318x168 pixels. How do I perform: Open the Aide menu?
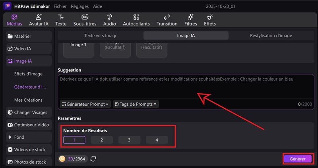click(x=97, y=6)
